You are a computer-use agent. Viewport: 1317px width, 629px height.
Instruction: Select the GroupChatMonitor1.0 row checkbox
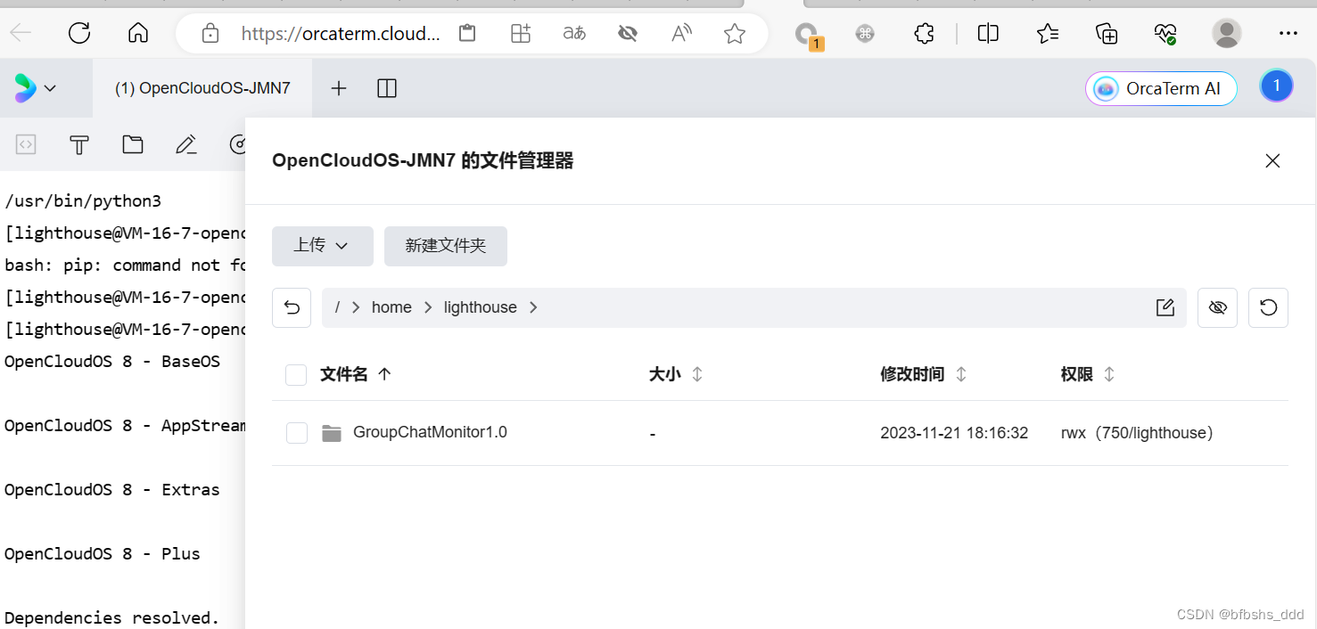(x=297, y=433)
